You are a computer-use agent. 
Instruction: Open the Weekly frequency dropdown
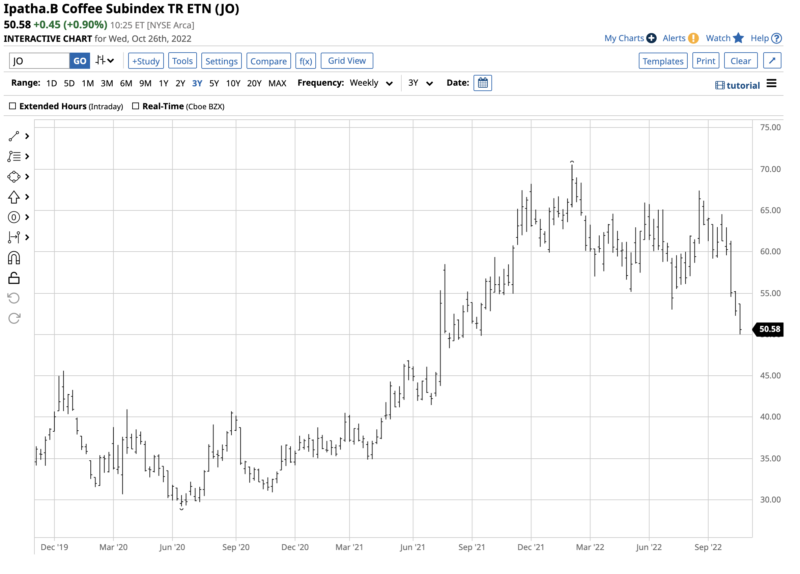(371, 83)
